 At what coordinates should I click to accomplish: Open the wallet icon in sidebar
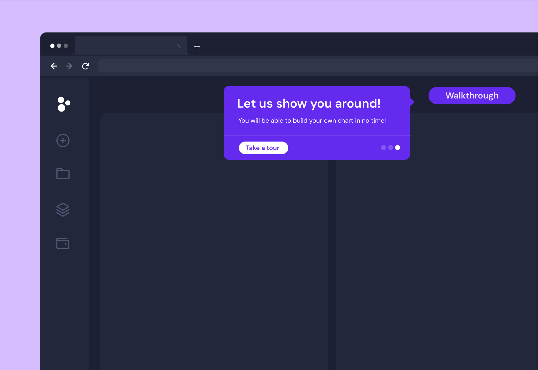[x=63, y=243]
